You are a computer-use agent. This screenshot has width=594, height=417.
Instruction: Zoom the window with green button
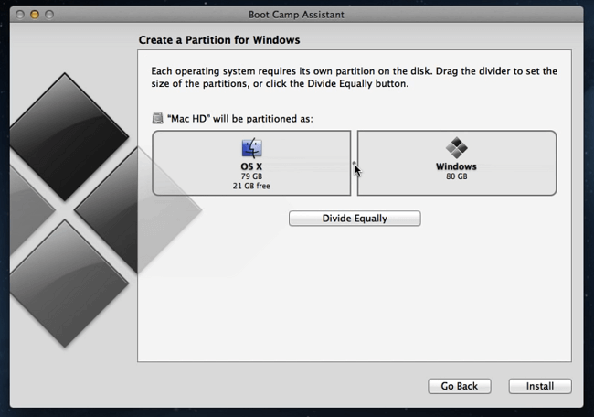[x=48, y=15]
